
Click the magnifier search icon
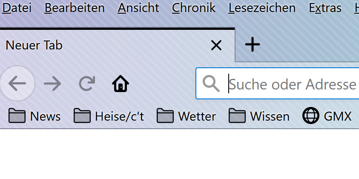pyautogui.click(x=211, y=84)
